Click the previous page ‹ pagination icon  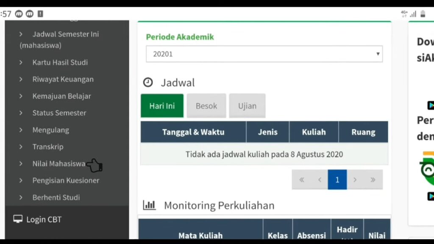tap(320, 180)
